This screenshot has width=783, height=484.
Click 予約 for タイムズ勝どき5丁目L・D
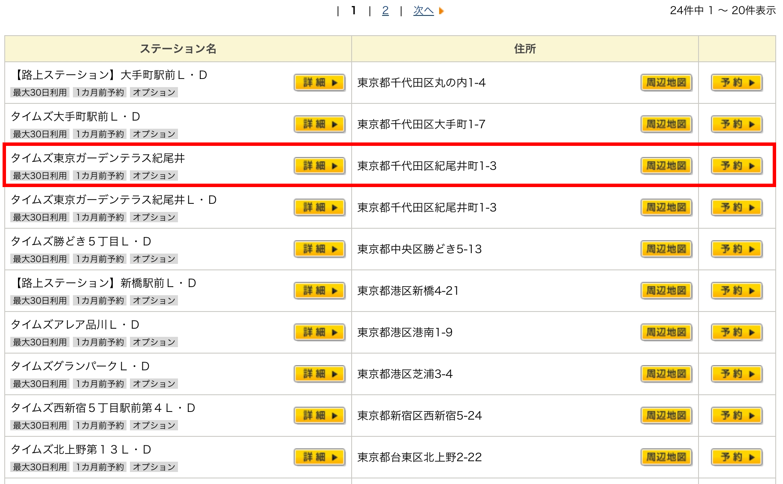coord(737,249)
